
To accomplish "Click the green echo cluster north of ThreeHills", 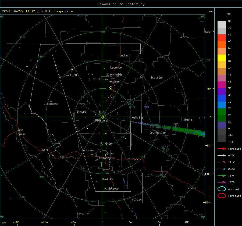I will (132, 105).
